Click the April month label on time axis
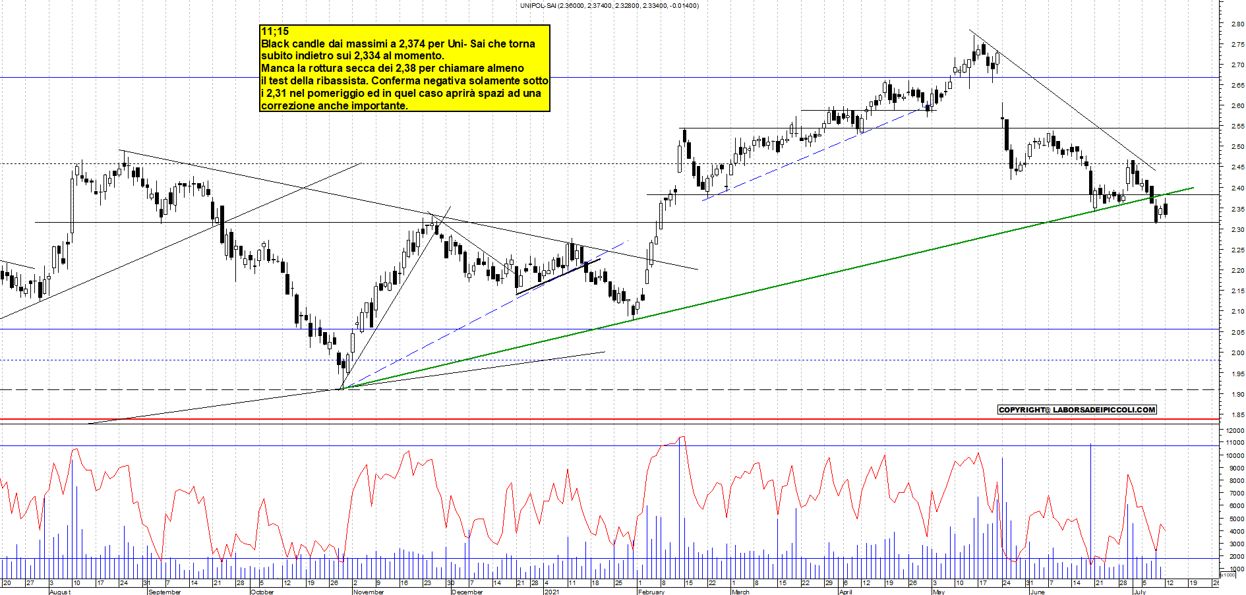 pos(846,592)
